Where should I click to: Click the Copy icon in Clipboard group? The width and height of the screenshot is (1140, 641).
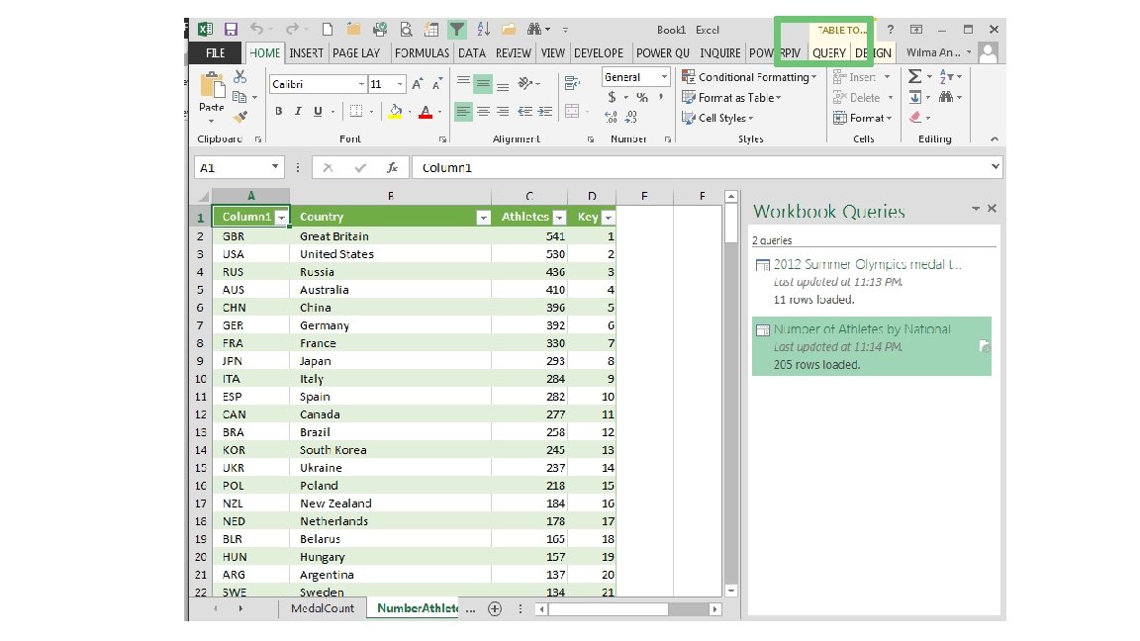click(239, 97)
